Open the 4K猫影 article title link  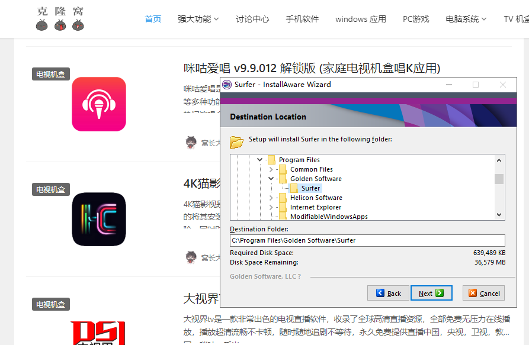point(201,183)
